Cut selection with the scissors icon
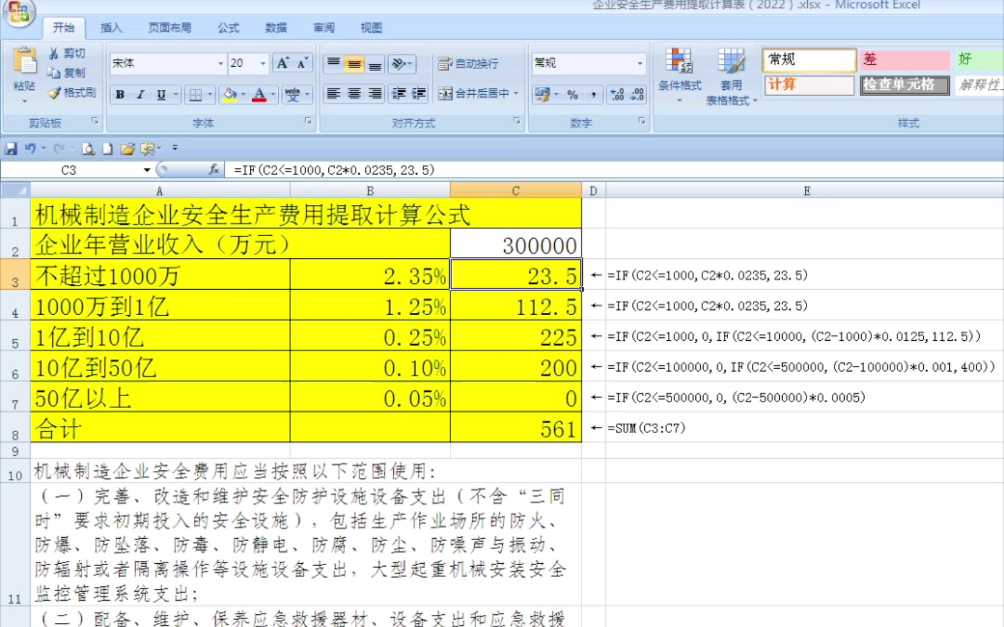1004x627 pixels. [x=54, y=53]
